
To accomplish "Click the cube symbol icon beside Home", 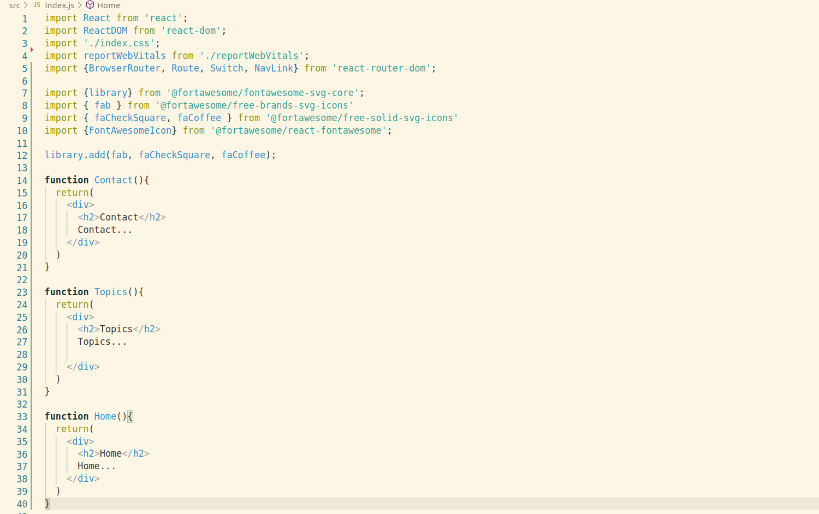I will point(90,5).
